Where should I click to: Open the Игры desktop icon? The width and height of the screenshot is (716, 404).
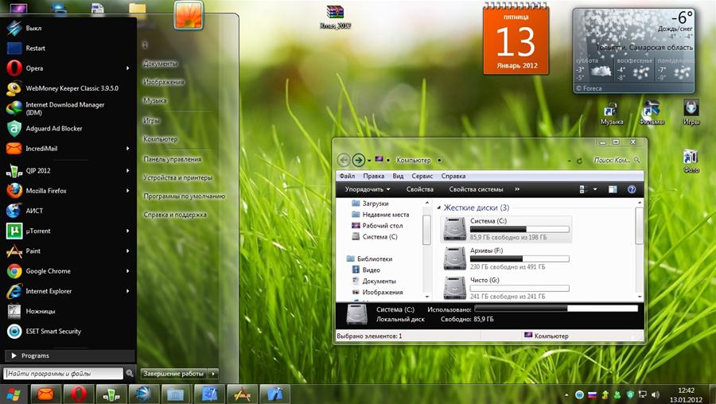pos(691,111)
